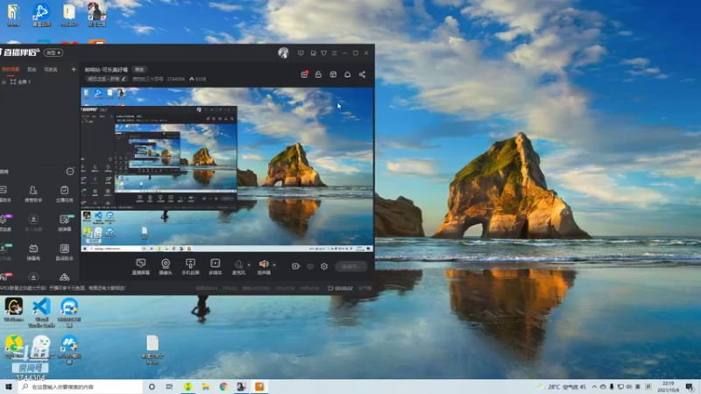This screenshot has height=394, width=701.
Task: Share the live room
Action: [362, 74]
